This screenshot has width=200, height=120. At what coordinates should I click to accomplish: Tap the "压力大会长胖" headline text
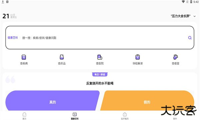click(x=181, y=16)
